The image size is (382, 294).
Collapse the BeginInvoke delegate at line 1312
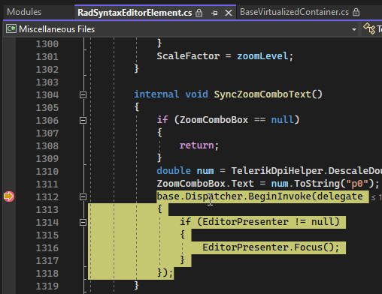pos(83,196)
